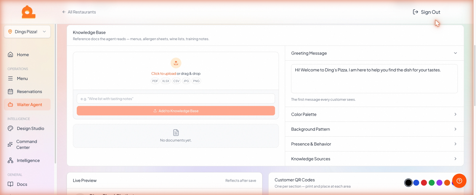Viewport: 476px width, 195px height.
Task: Open the Dings Pizza! restaurant selector
Action: (27, 32)
